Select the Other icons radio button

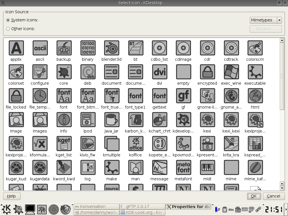click(x=8, y=29)
